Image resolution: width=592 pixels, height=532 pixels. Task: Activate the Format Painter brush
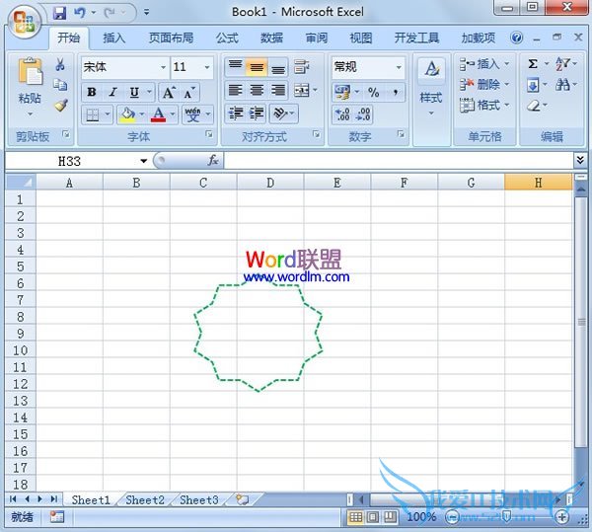pyautogui.click(x=60, y=106)
